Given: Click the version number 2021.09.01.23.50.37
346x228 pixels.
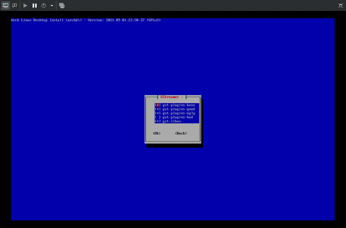Looking at the screenshot, I should click(125, 20).
